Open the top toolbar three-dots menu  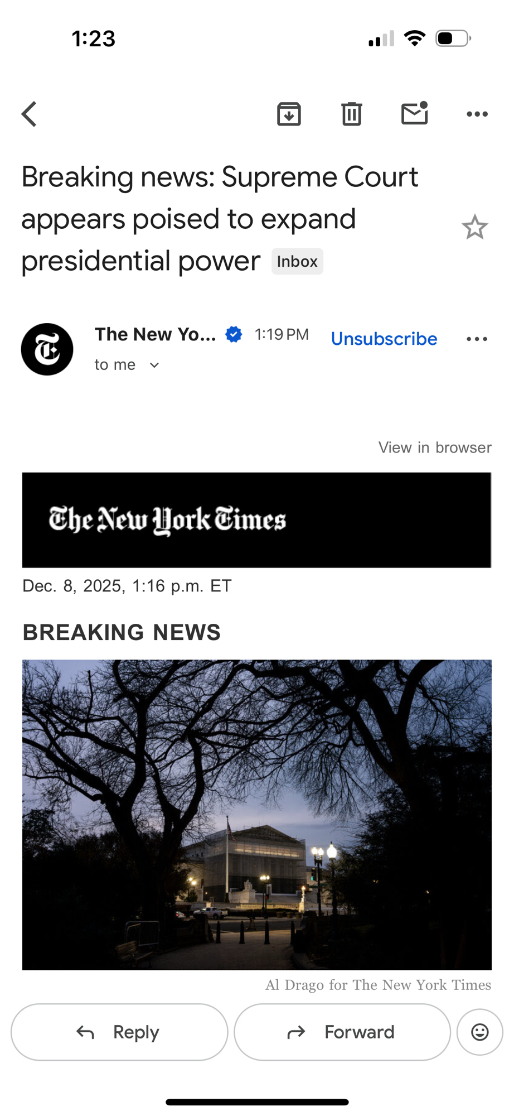477,114
